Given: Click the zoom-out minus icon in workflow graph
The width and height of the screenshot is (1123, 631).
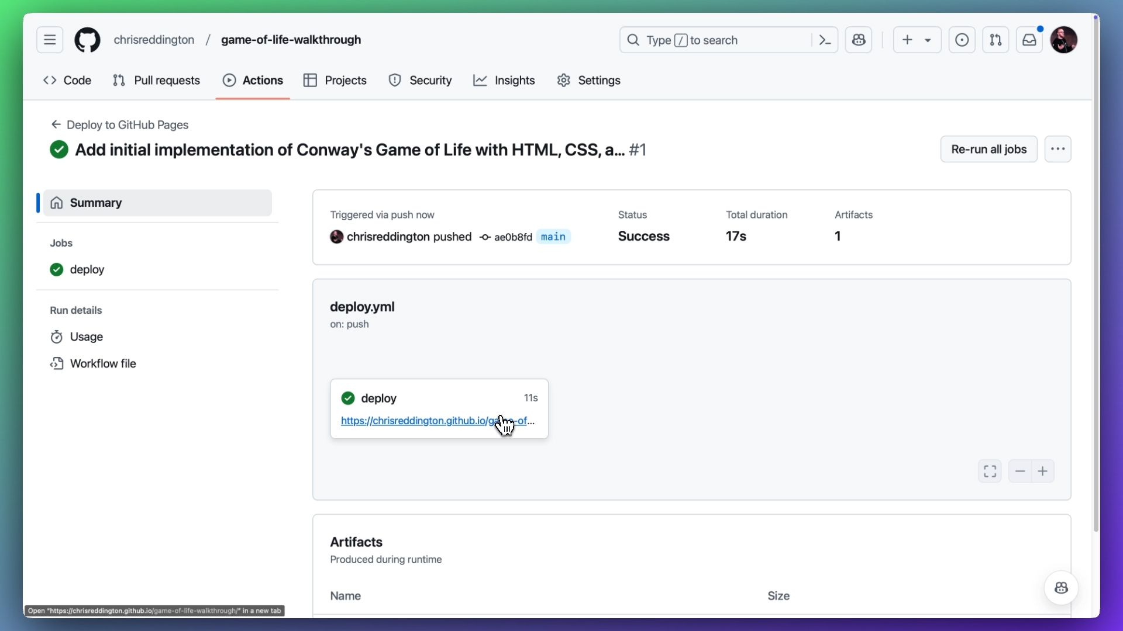Looking at the screenshot, I should 1019,471.
